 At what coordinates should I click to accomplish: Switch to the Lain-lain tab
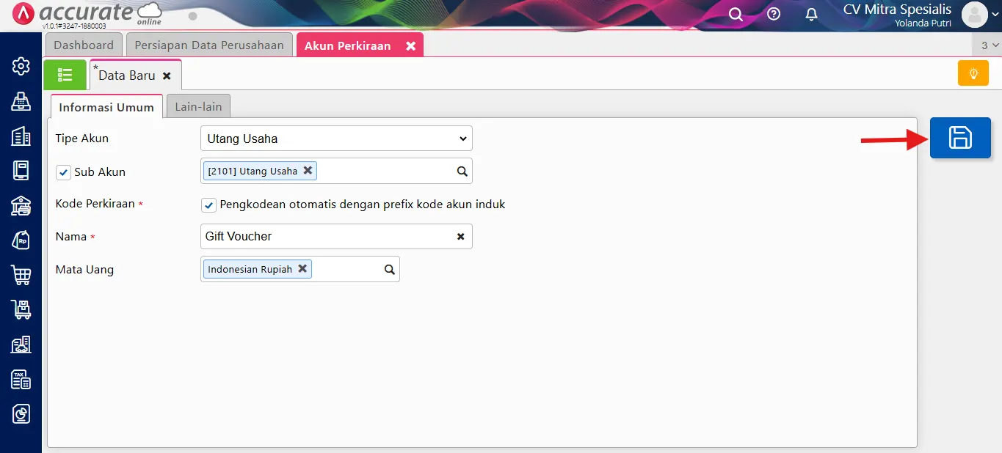tap(197, 106)
